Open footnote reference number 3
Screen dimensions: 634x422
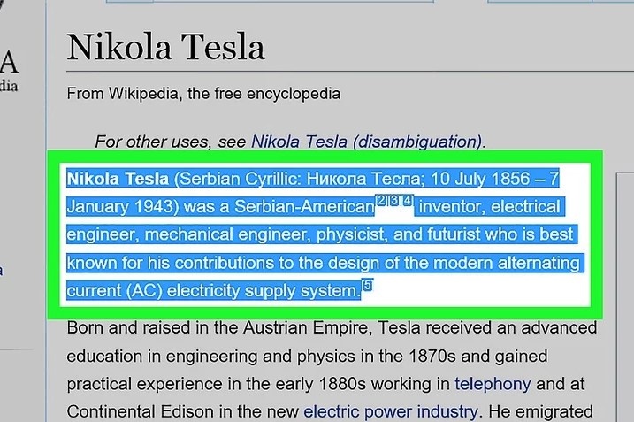(x=394, y=201)
